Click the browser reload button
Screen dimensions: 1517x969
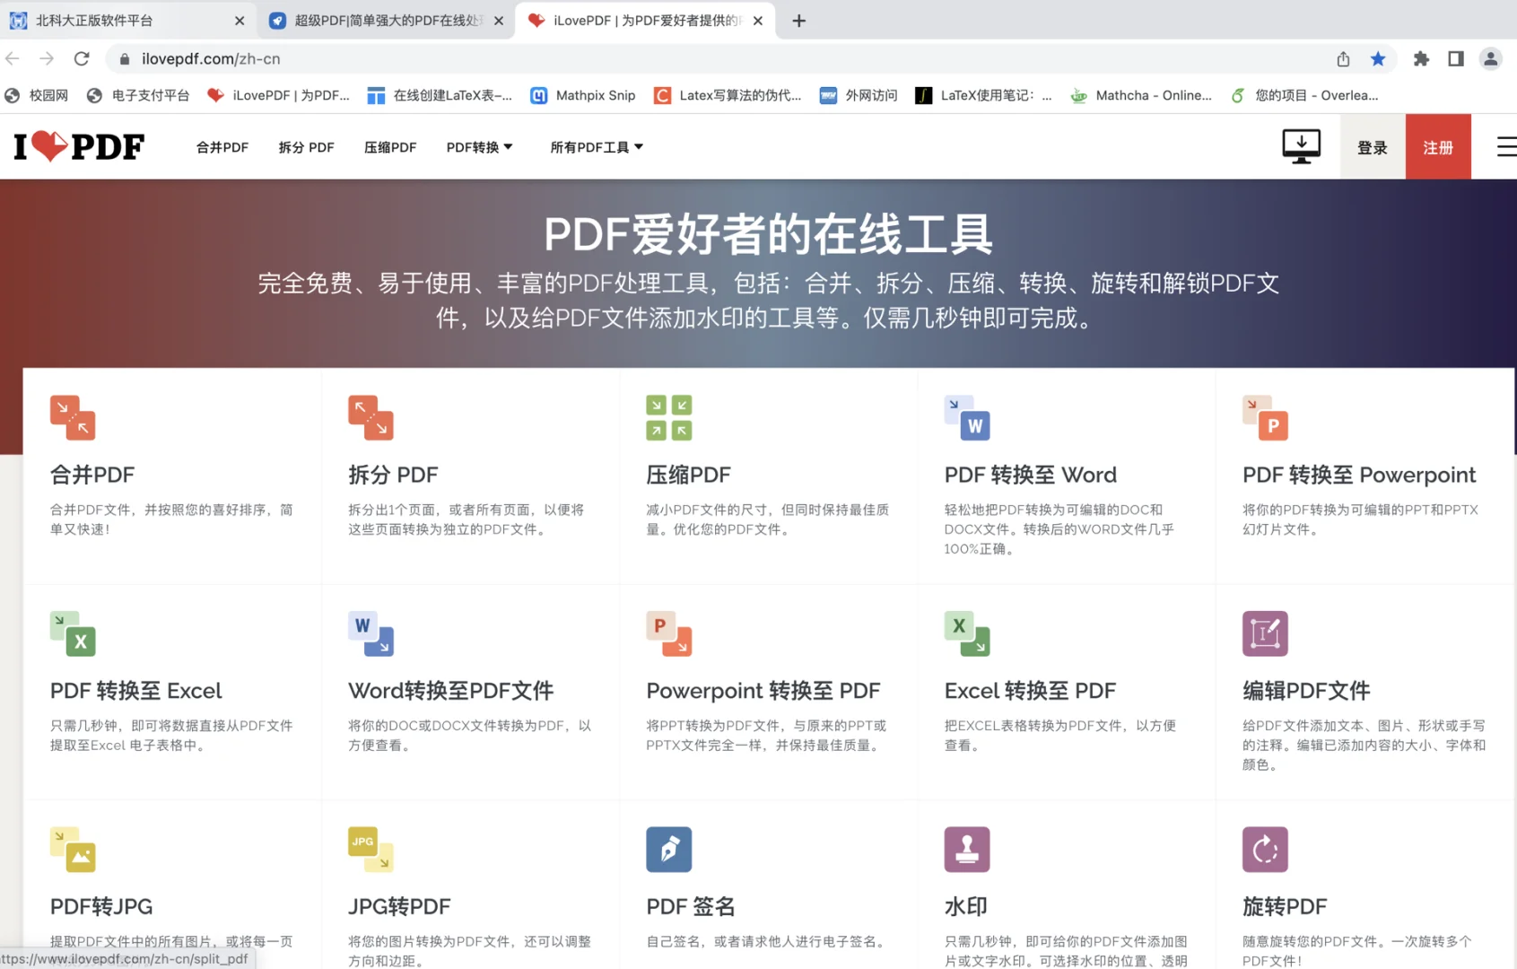[x=82, y=58]
